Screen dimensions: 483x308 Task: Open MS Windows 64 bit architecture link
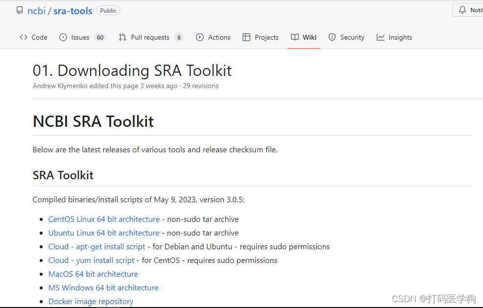pos(103,287)
